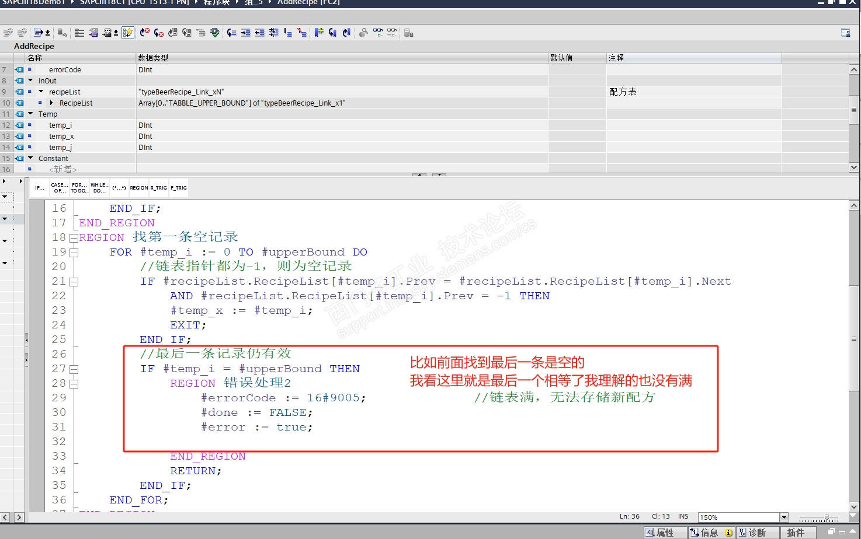Image resolution: width=861 pixels, height=539 pixels.
Task: Collapse the REGION fold on line 28
Action: pyautogui.click(x=74, y=384)
